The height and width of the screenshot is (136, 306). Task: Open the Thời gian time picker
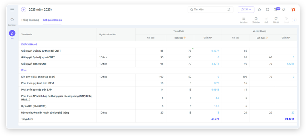256,20
